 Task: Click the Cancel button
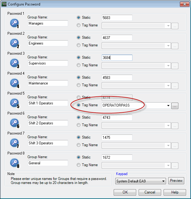(150, 192)
